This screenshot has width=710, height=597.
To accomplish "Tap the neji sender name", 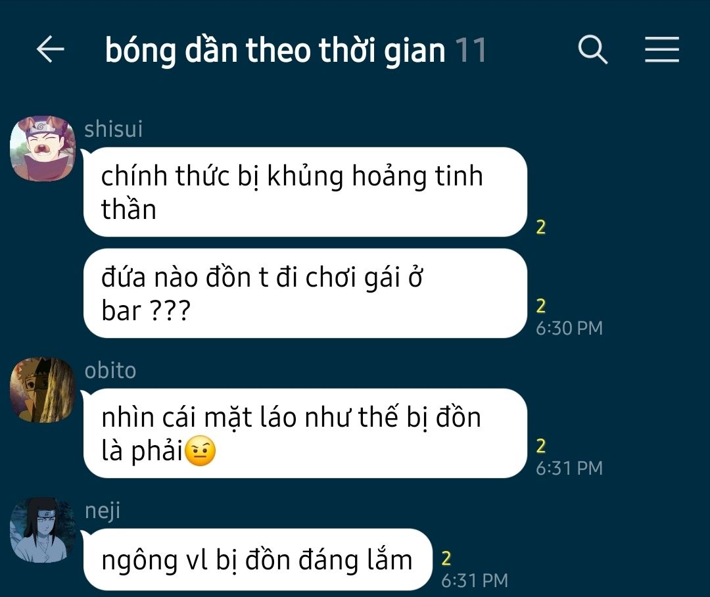I will tap(103, 512).
